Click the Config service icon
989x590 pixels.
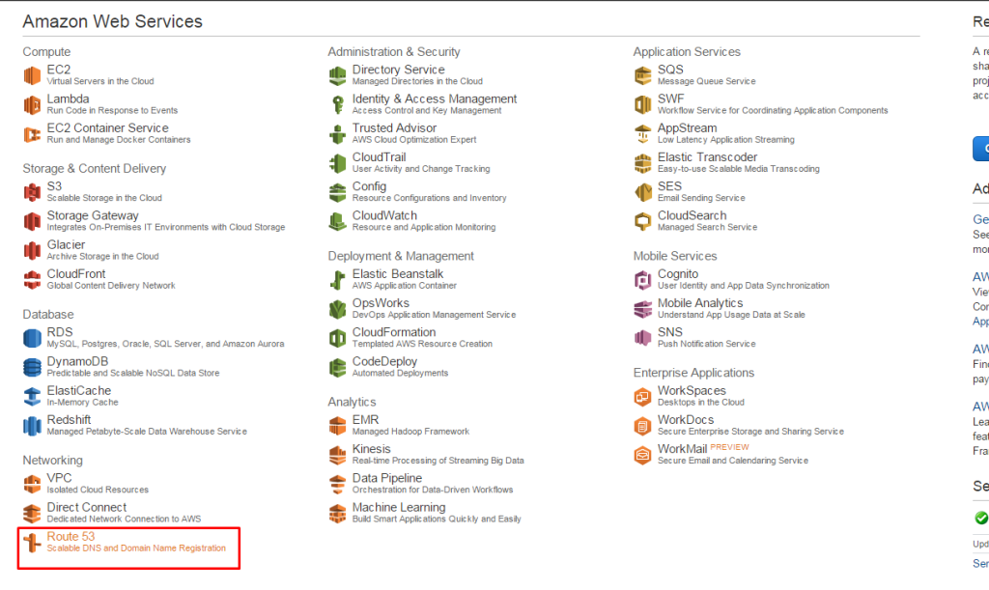[x=337, y=192]
